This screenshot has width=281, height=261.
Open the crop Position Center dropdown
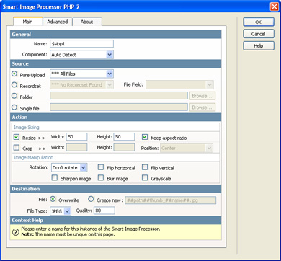[187, 148]
